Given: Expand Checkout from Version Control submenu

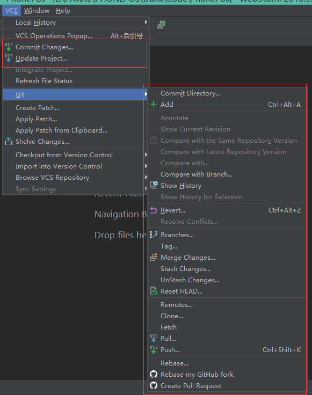Looking at the screenshot, I should pyautogui.click(x=146, y=155).
